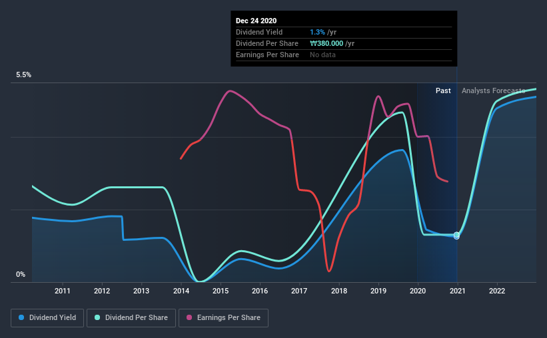This screenshot has height=338, width=547.
Task: Toggle the Dividend Yield legend button
Action: (x=47, y=318)
